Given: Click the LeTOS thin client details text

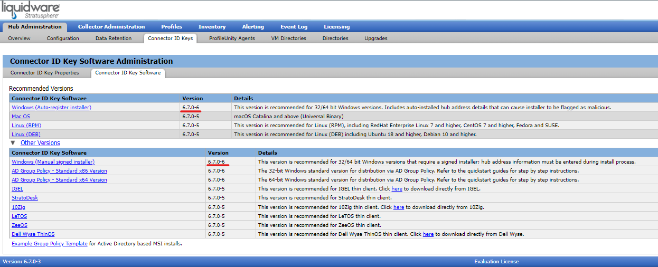Looking at the screenshot, I should pos(319,216).
